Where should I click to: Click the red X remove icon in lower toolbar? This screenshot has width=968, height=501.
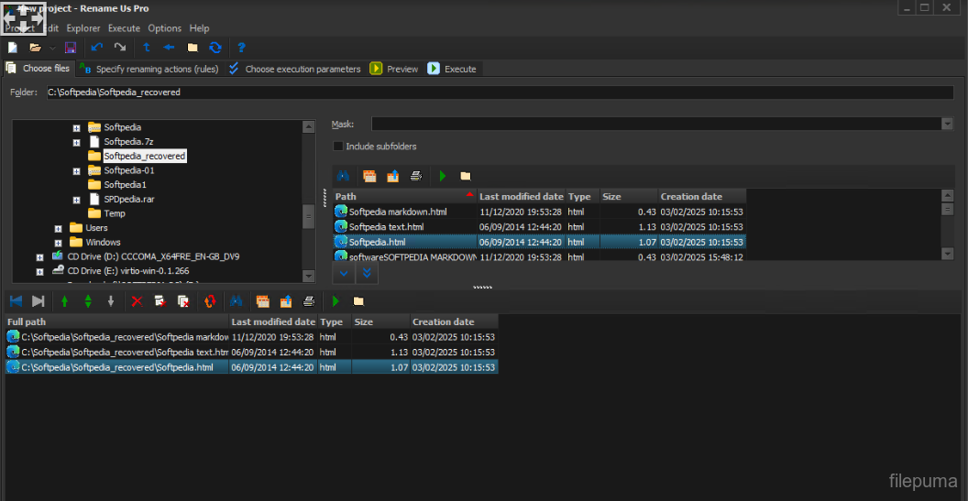click(x=137, y=301)
